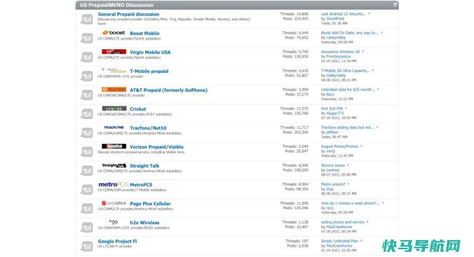Screen dimensions: 474x257
Task: Open thread Last Android 12 Security
Action: tap(343, 14)
